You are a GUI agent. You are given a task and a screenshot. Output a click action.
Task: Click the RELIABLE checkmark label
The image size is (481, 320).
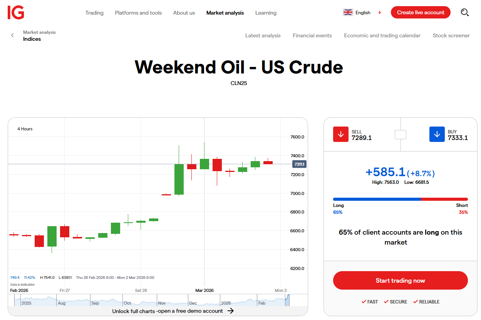(426, 302)
